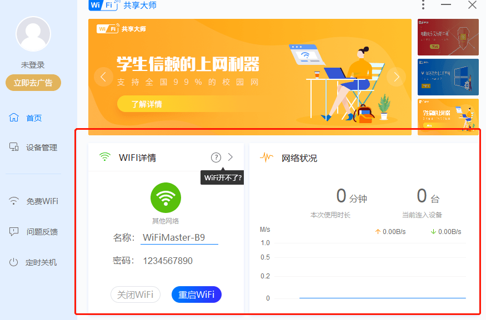Click the WiFi开不了? tooltip

[x=223, y=178]
